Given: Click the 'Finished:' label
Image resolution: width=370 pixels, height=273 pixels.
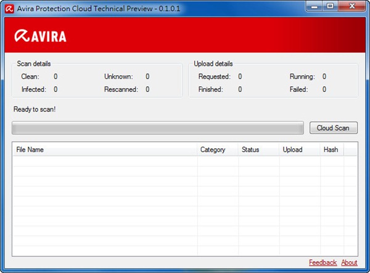Looking at the screenshot, I should click(210, 89).
